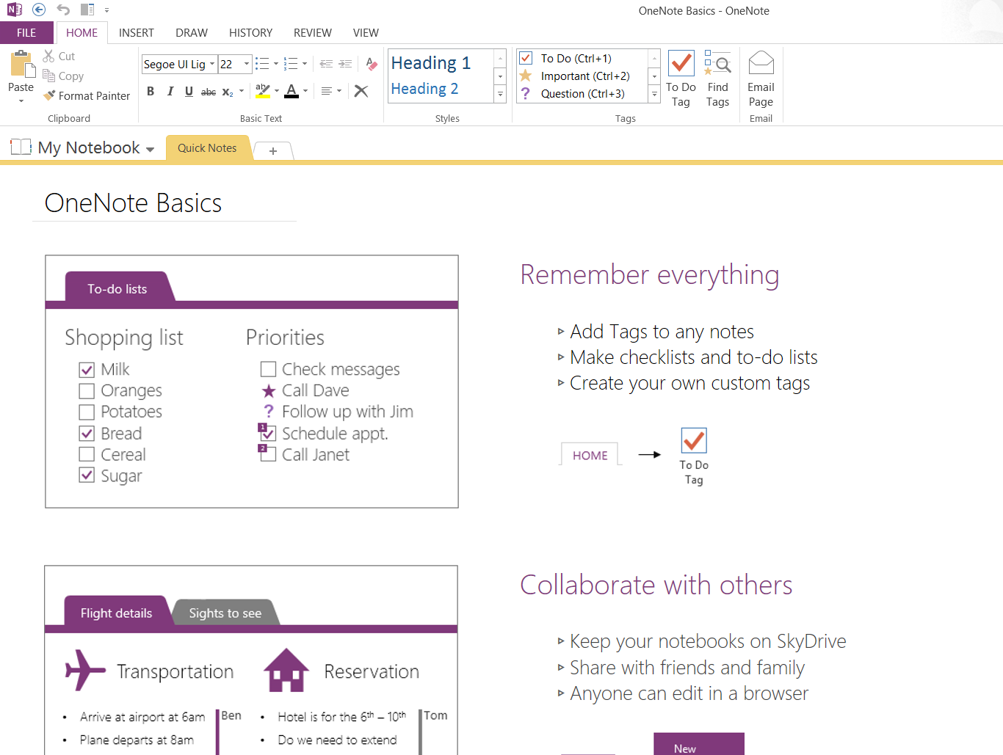Image resolution: width=1003 pixels, height=755 pixels.
Task: Click the Clear Formatting icon
Action: (361, 91)
